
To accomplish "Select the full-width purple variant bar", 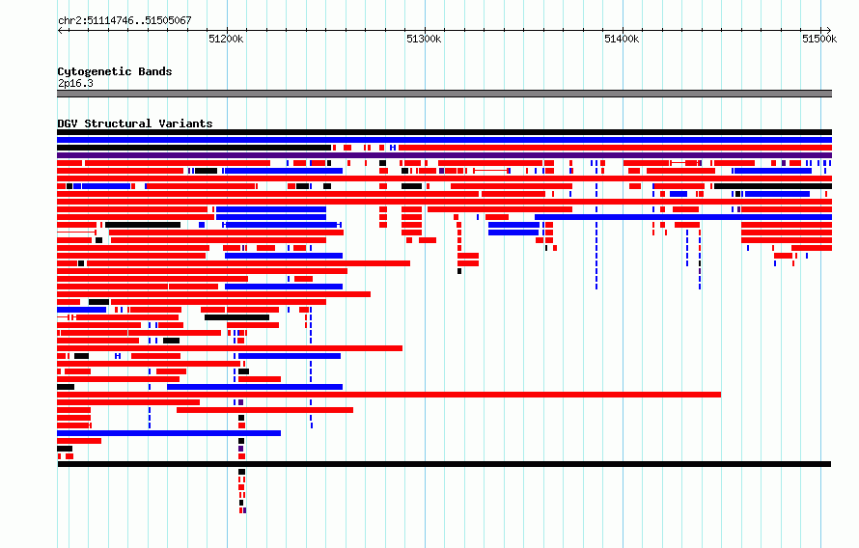I will 444,155.
